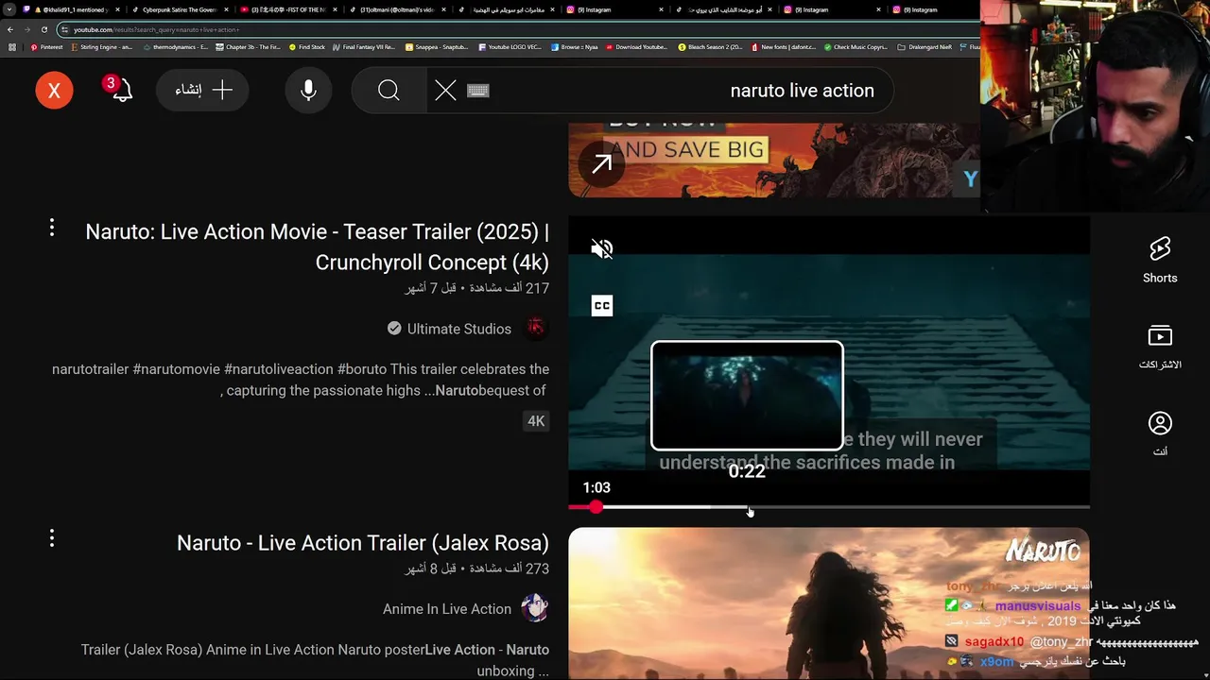Open 'Naruto - Live Action Trailer (Jalex Rosa)' title
The width and height of the screenshot is (1210, 680).
pyautogui.click(x=363, y=543)
